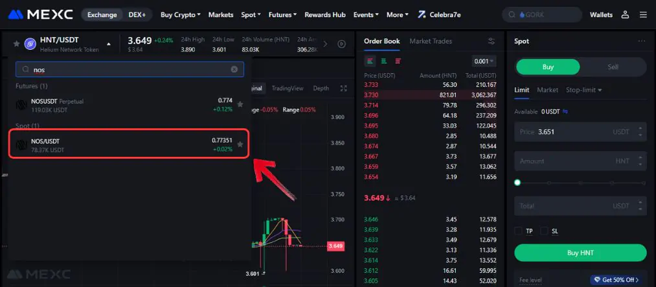Select the Market order tab
Viewport: 656px width, 287px height.
[x=548, y=90]
